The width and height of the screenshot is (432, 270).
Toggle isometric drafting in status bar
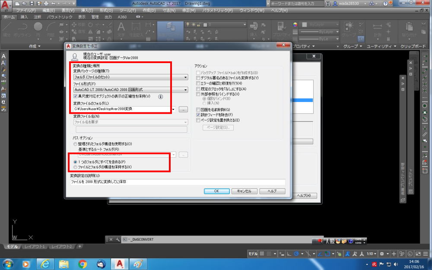(x=308, y=254)
